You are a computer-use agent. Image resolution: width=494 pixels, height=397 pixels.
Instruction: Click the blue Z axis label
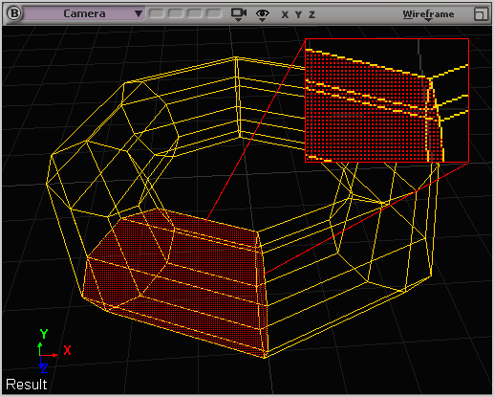(x=44, y=368)
